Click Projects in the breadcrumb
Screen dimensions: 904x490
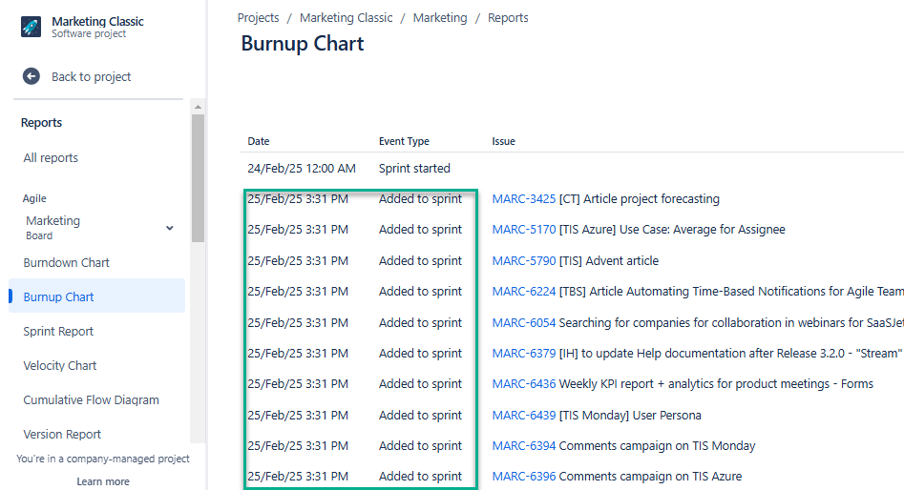pyautogui.click(x=259, y=18)
